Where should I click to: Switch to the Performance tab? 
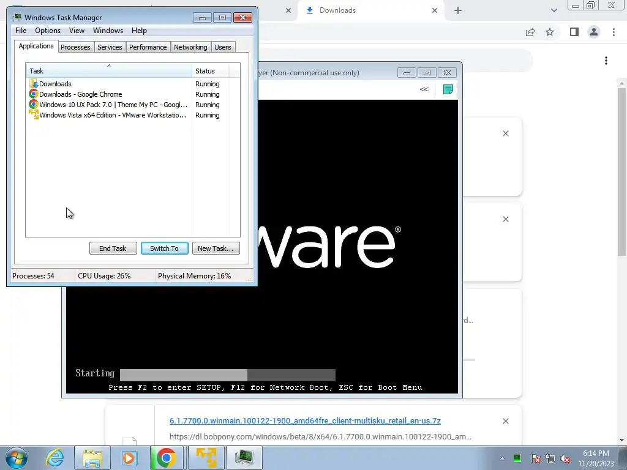coord(148,47)
